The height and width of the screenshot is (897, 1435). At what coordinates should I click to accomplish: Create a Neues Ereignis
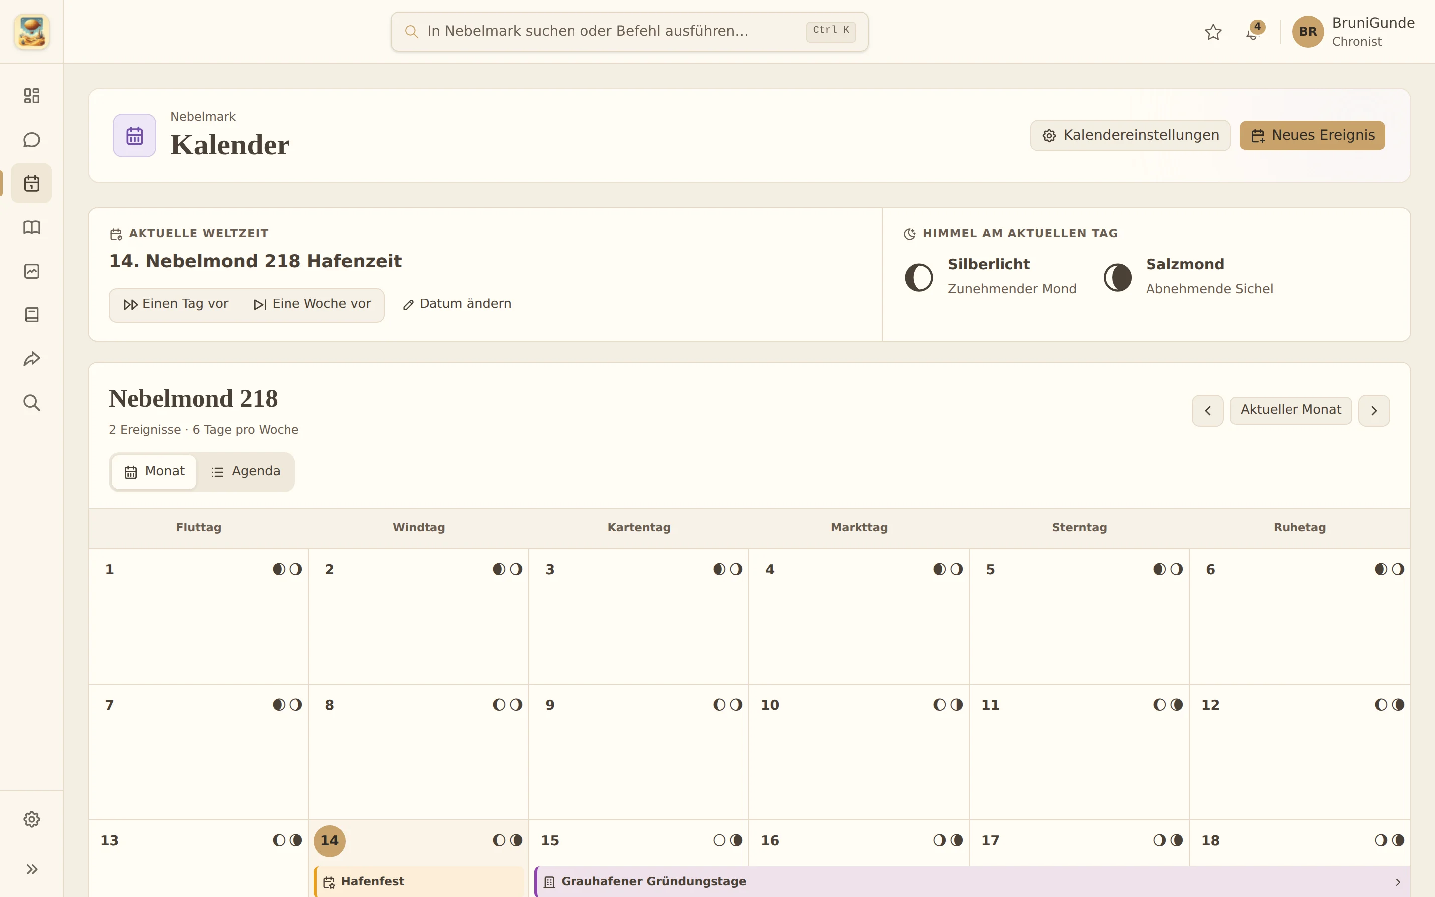[1312, 135]
